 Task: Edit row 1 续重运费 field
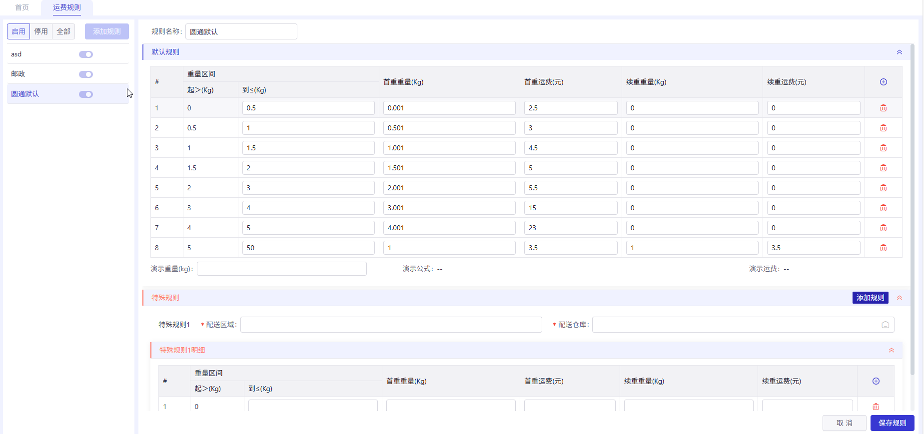pyautogui.click(x=814, y=108)
